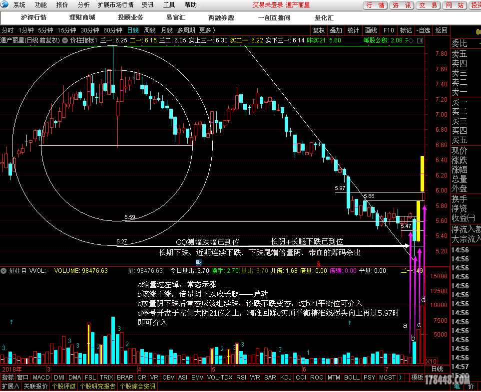Select the 15分钟 period
This screenshot has width=481, height=392.
[67, 30]
